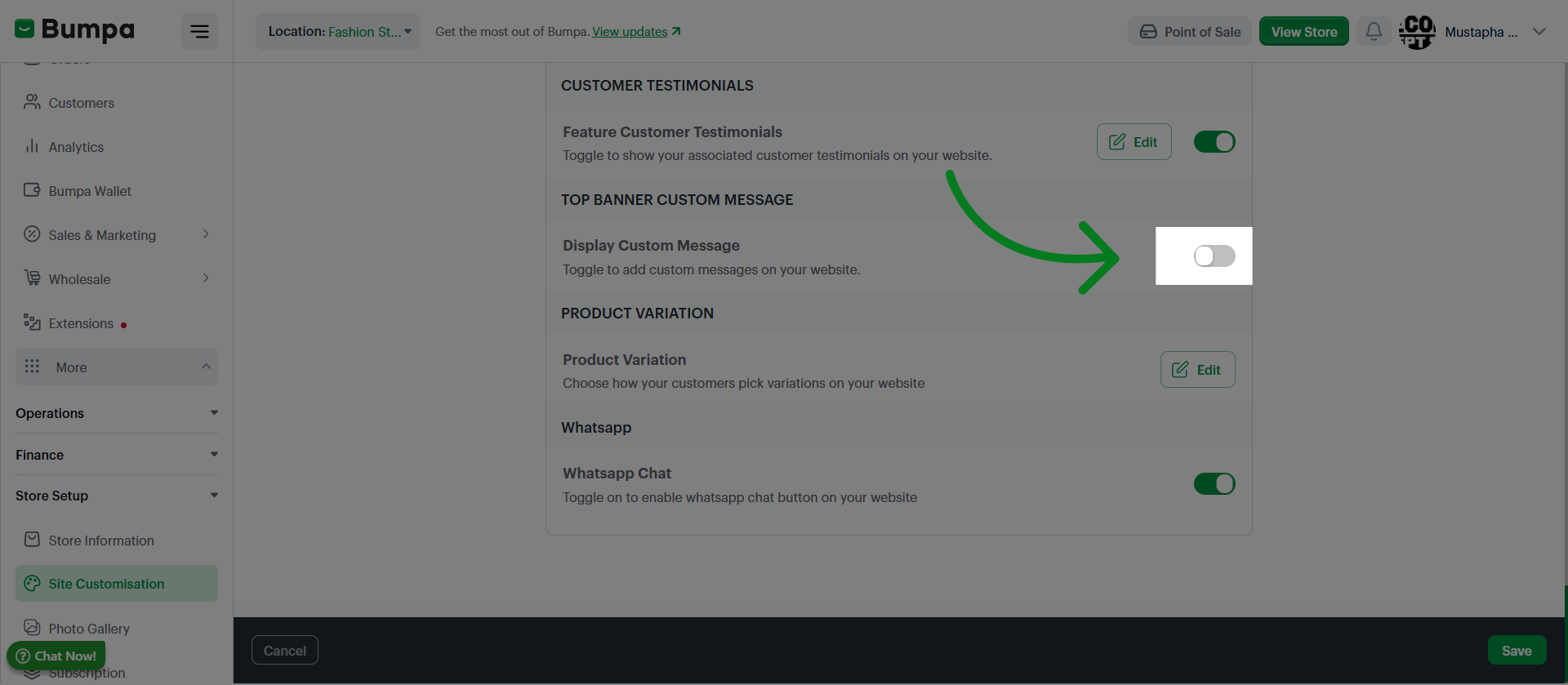Expand Sales & Marketing submenu chevron
This screenshot has height=685, width=1568.
[x=206, y=234]
